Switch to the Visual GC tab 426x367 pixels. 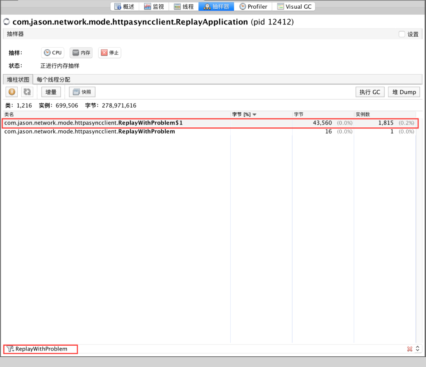[294, 6]
